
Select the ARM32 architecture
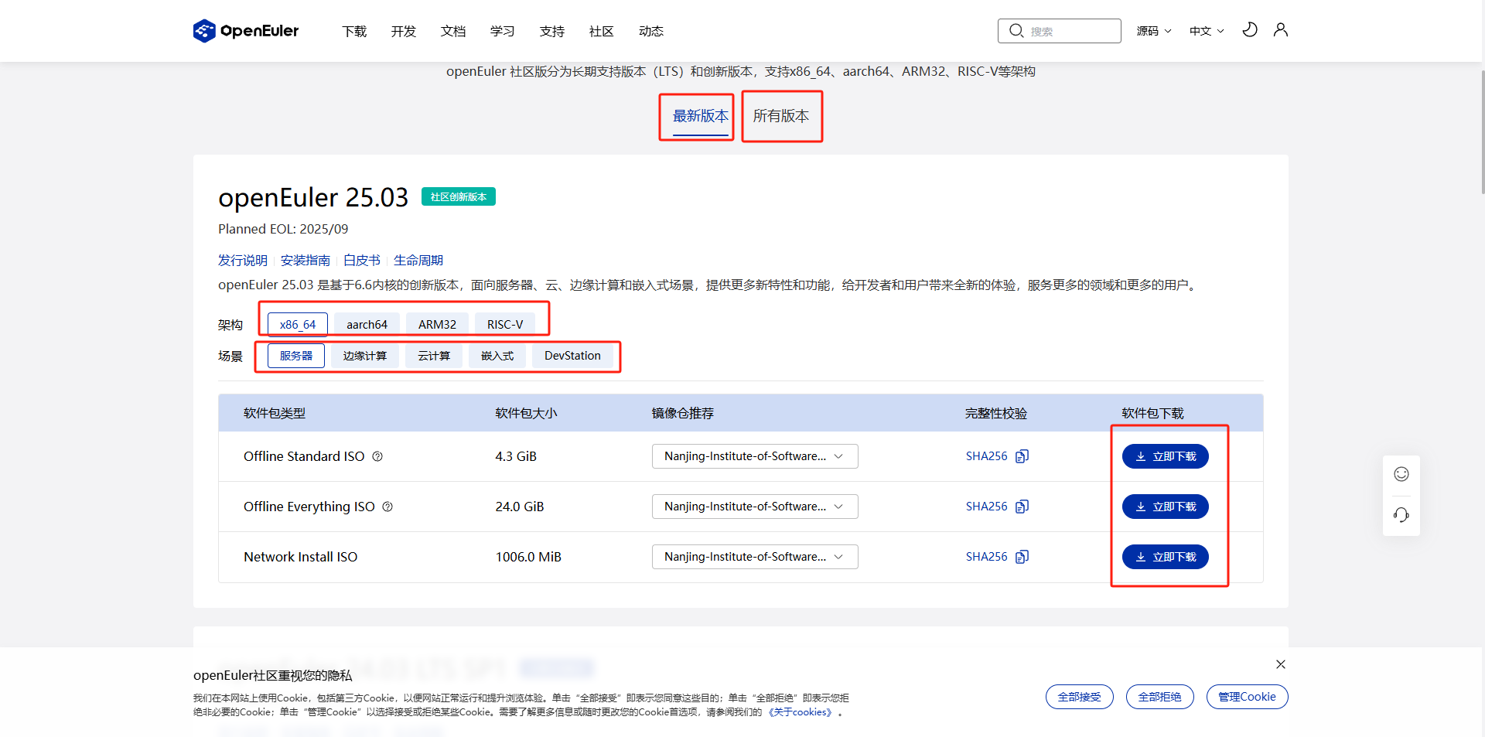pos(437,325)
